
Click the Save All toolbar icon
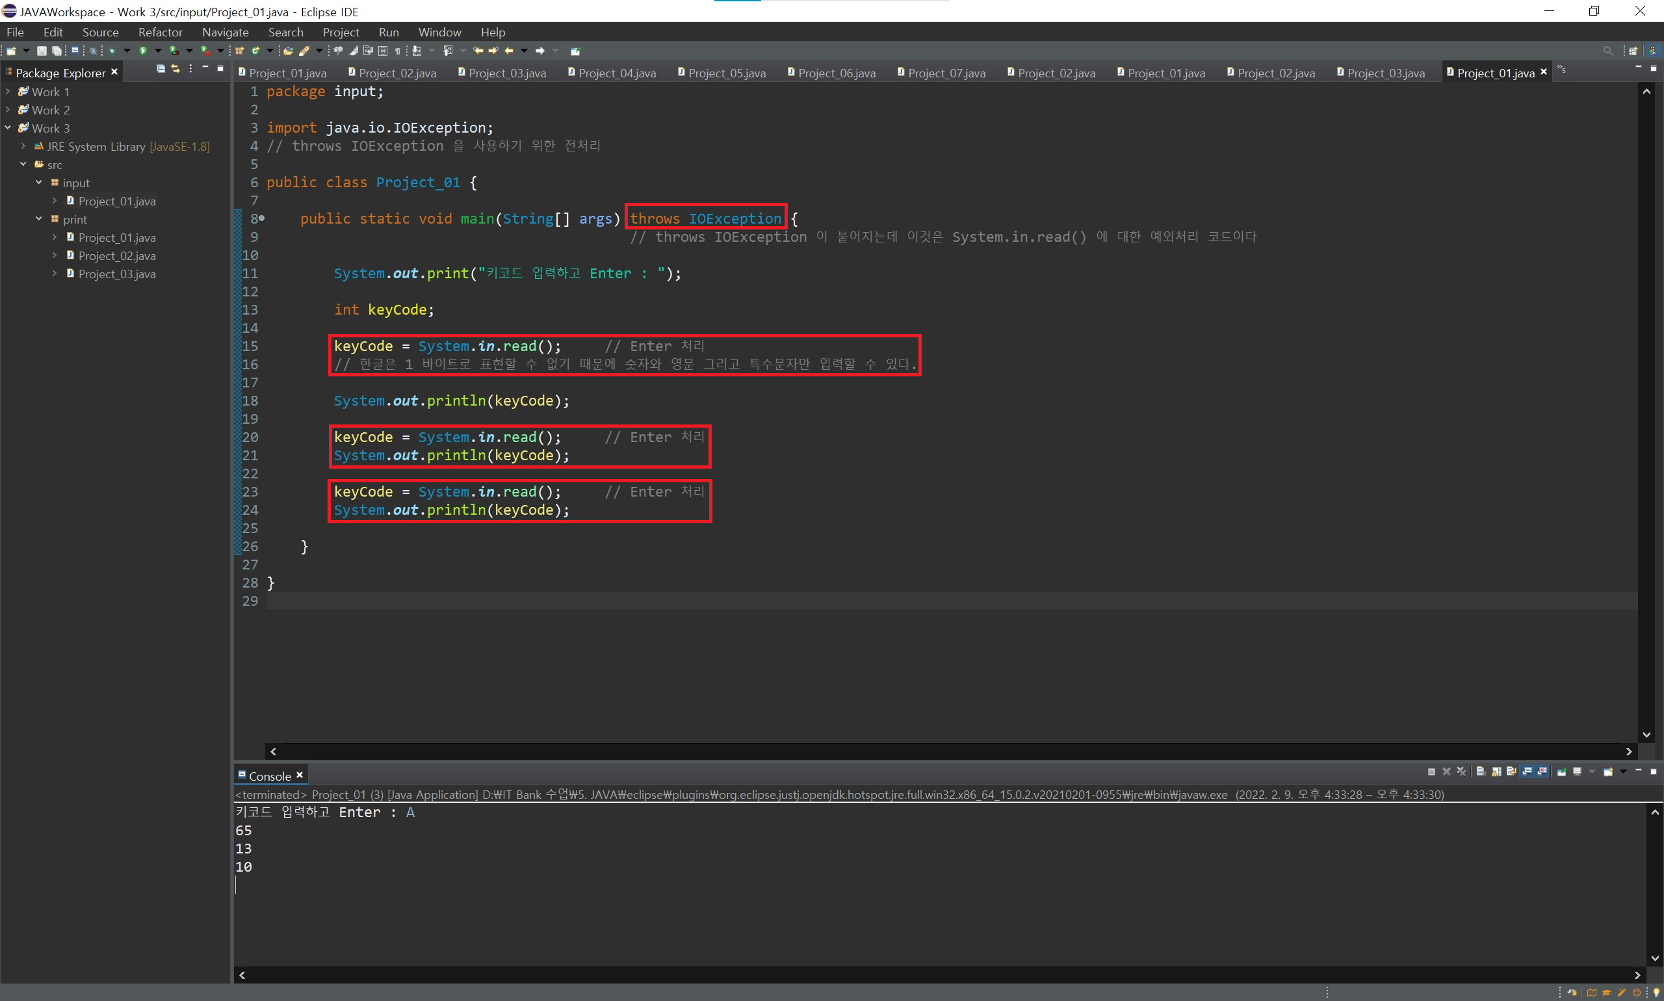(x=57, y=51)
